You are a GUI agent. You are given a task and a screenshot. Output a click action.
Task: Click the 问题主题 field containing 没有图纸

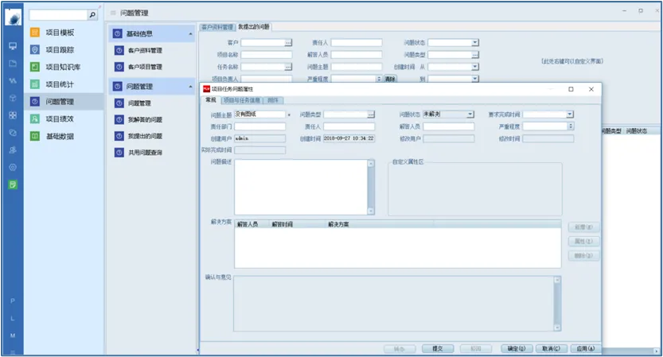click(259, 114)
